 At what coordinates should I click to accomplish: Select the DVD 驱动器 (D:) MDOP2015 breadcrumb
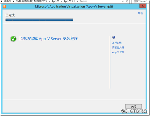click(x=31, y=1)
